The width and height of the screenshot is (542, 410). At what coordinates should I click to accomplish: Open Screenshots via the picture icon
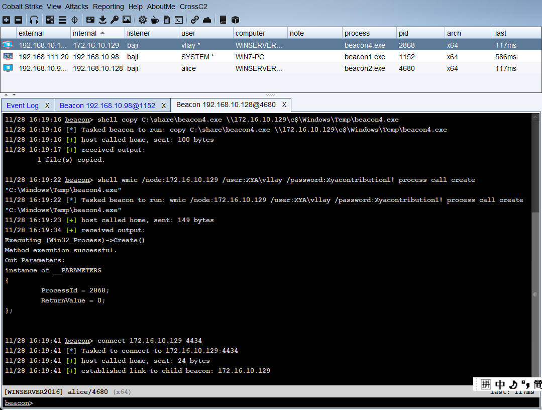[x=127, y=20]
